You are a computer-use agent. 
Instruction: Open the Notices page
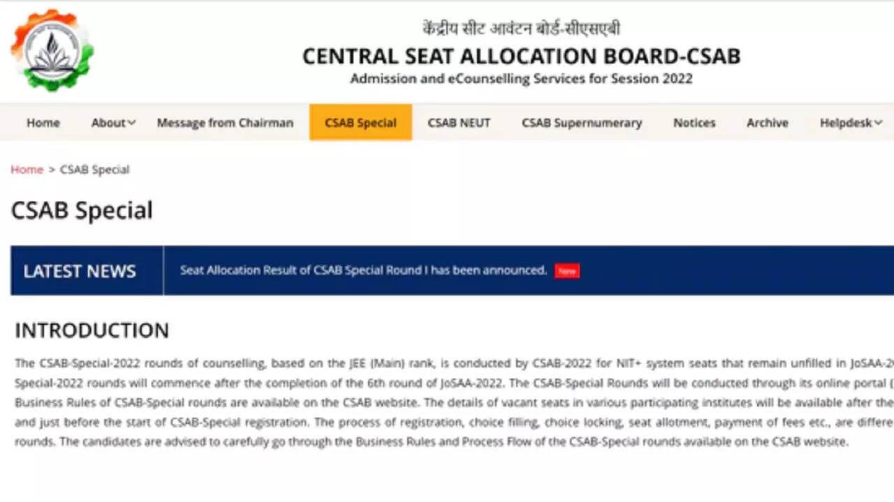(694, 123)
